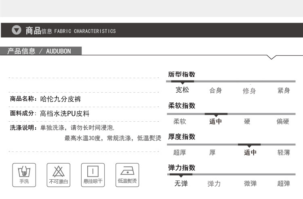Image resolution: width=303 pixels, height=199 pixels.
Task: Click the hang dry 悬挂晾干 icon
Action: (93, 175)
